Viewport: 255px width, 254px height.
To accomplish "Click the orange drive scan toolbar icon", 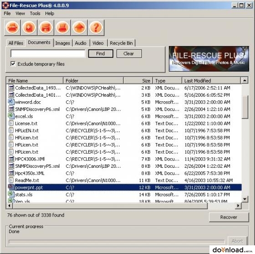I will (x=12, y=27).
